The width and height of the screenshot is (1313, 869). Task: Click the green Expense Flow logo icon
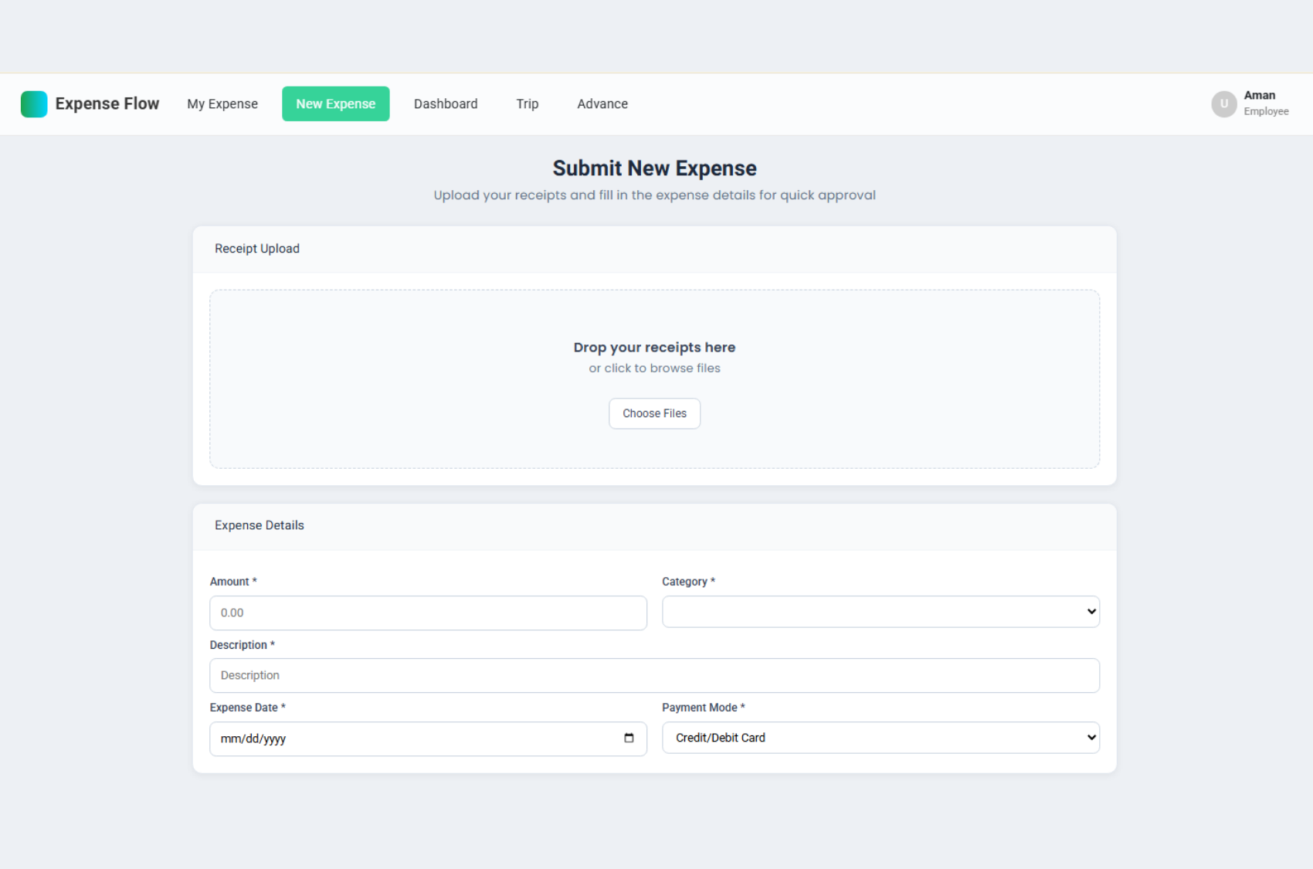tap(34, 104)
